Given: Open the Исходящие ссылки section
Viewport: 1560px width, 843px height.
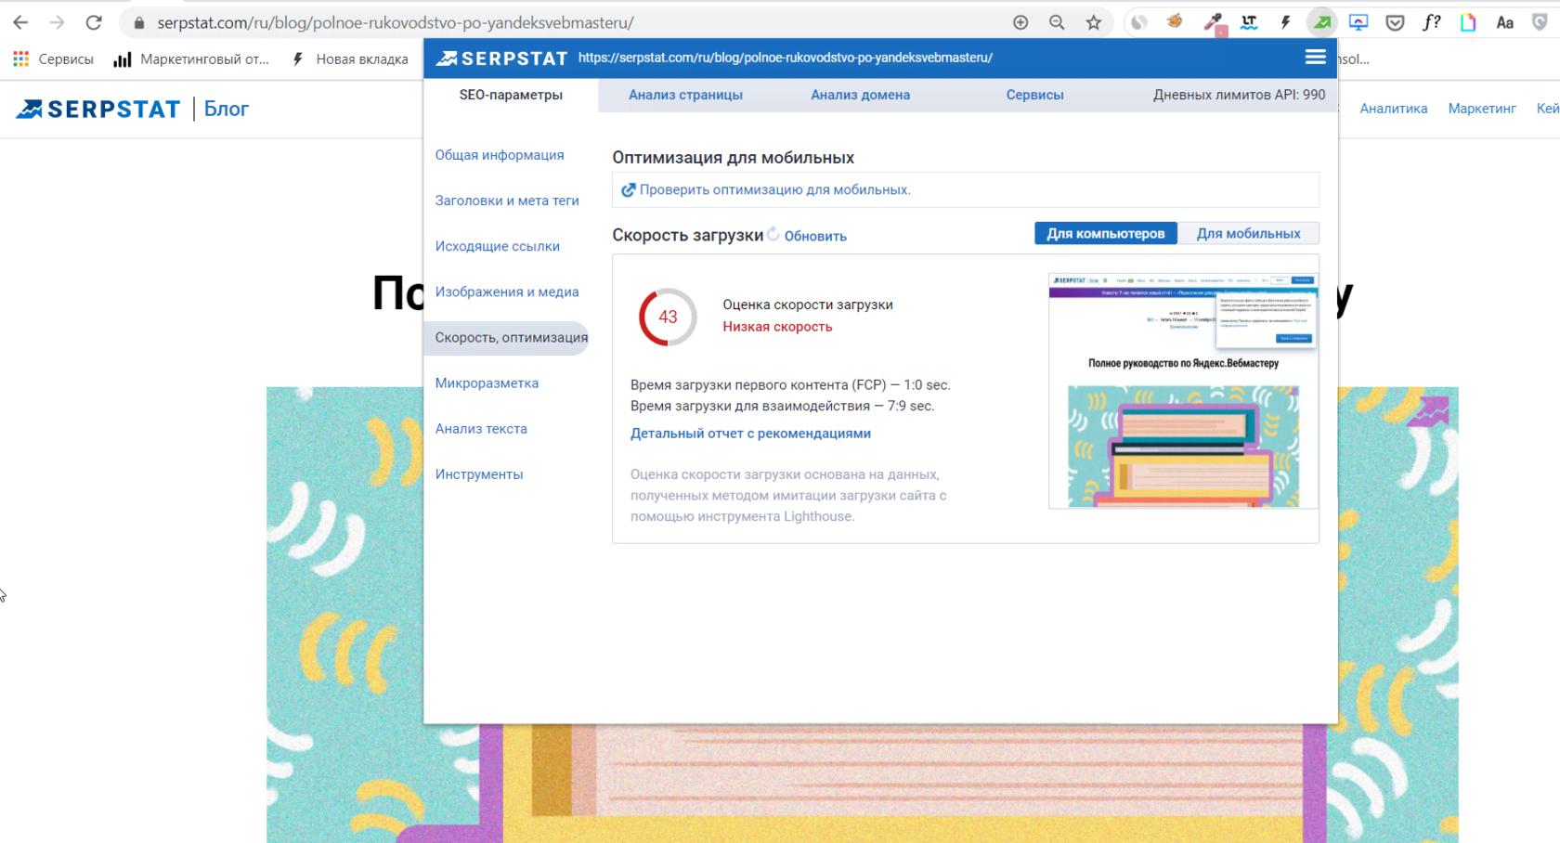Looking at the screenshot, I should click(x=497, y=246).
